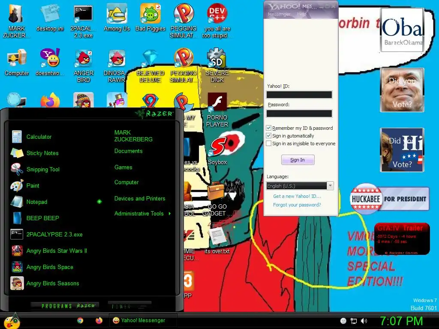Open the DEV C++ desktop icon
The image size is (439, 329).
coord(217,21)
